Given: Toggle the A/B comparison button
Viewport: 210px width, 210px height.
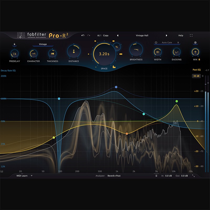Looking at the screenshot, I should (x=99, y=35).
